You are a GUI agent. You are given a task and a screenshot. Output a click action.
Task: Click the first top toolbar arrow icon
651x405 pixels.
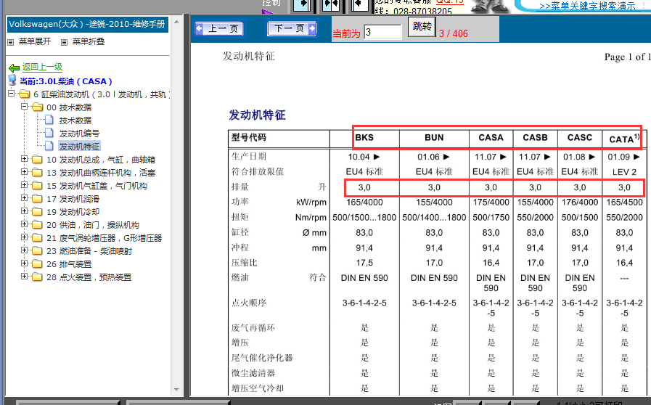tap(302, 4)
